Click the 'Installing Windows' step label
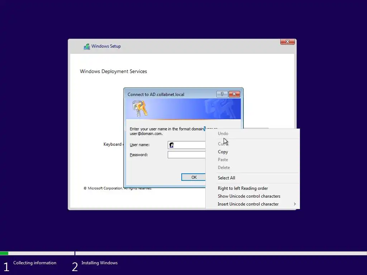Image resolution: width=367 pixels, height=275 pixels. click(x=100, y=263)
